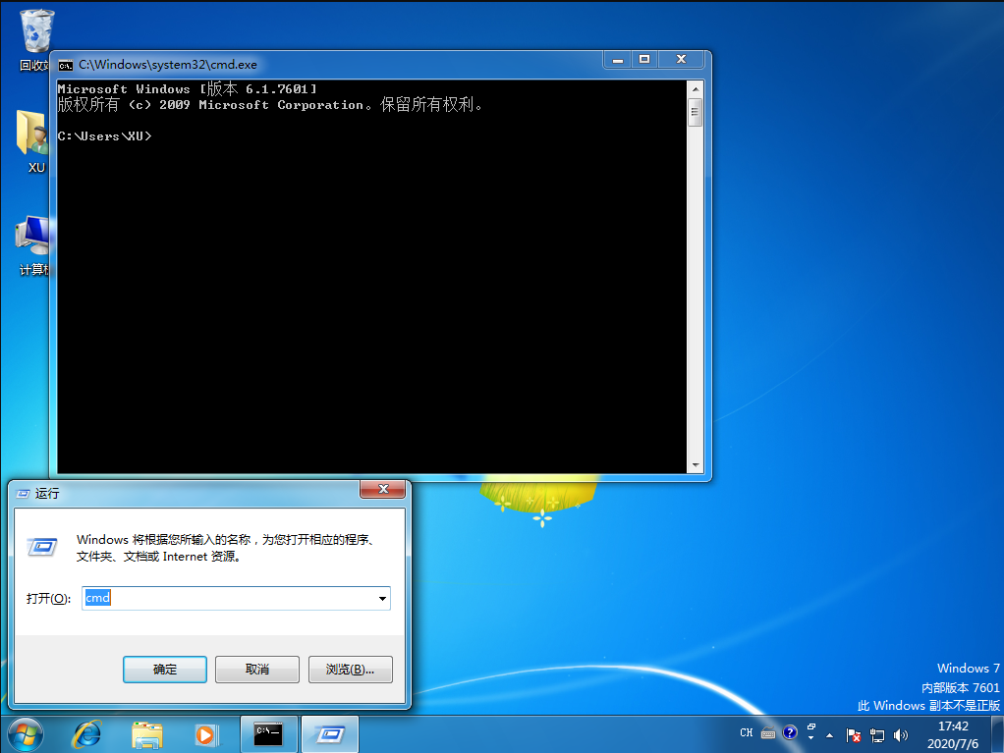
Task: Click the Run dialog taskbar button
Action: [x=329, y=733]
